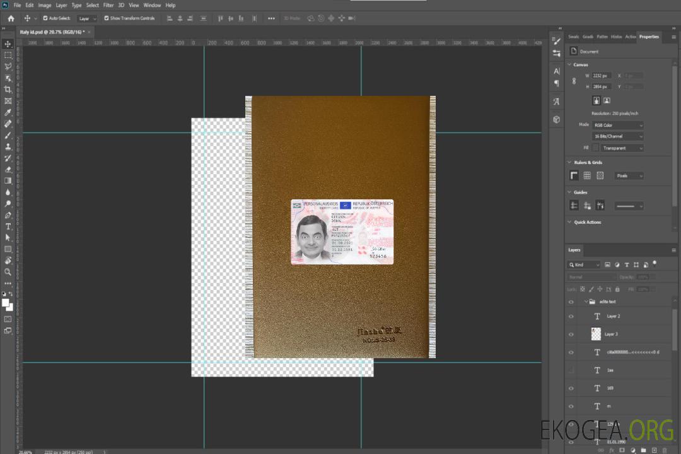Select the Layer 3 thumbnail

597,334
